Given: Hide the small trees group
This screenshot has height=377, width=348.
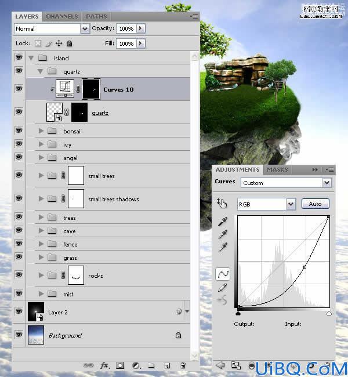Looking at the screenshot, I should tap(19, 175).
